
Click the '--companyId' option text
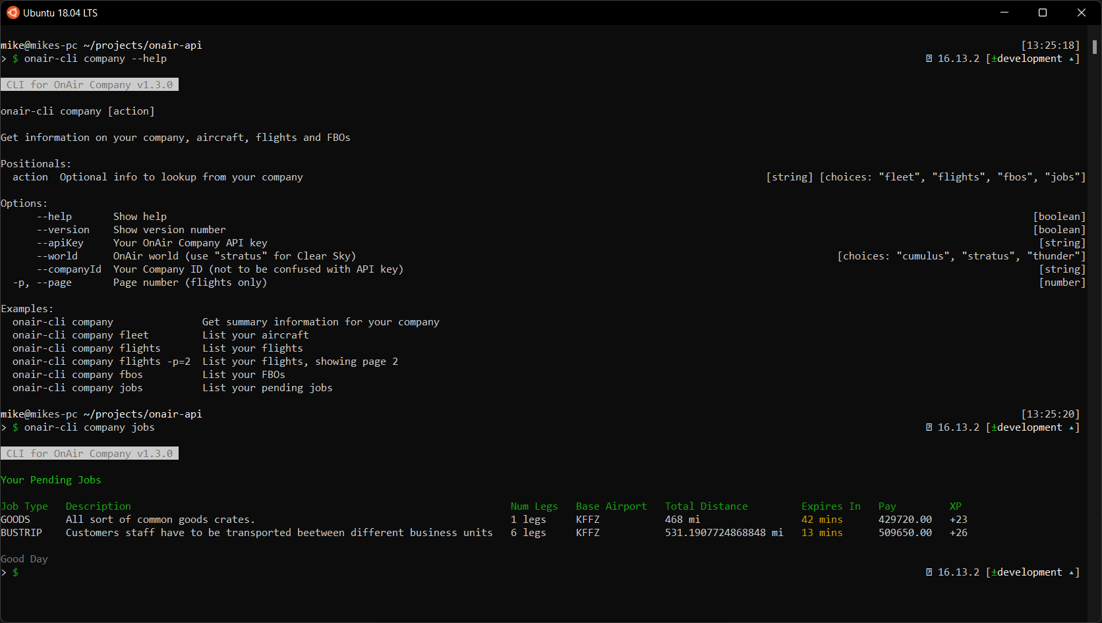point(69,269)
